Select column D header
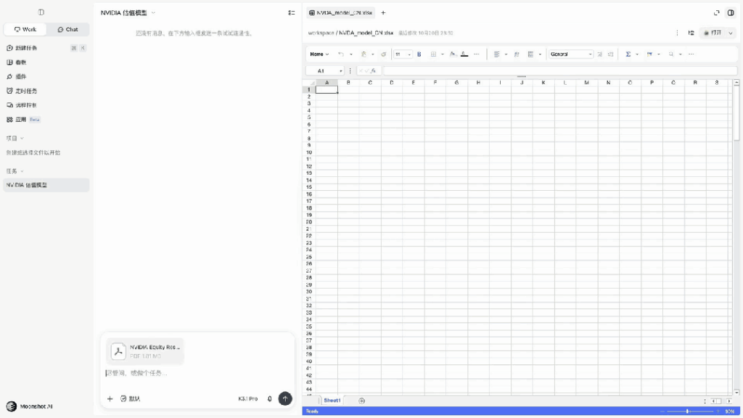The image size is (743, 418). click(392, 83)
